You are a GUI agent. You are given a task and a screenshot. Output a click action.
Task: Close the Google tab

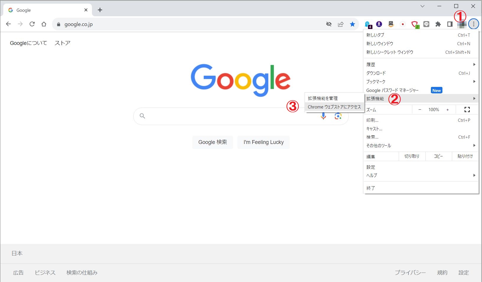coord(86,10)
